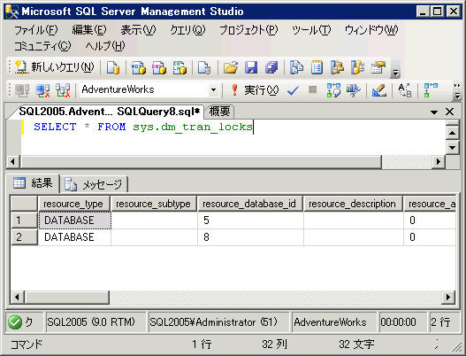Select the DATABASE cell in row 1
Viewport: 466px width, 356px height.
point(74,221)
